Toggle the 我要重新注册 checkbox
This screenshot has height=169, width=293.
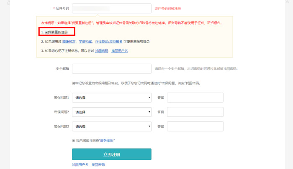pos(46,33)
